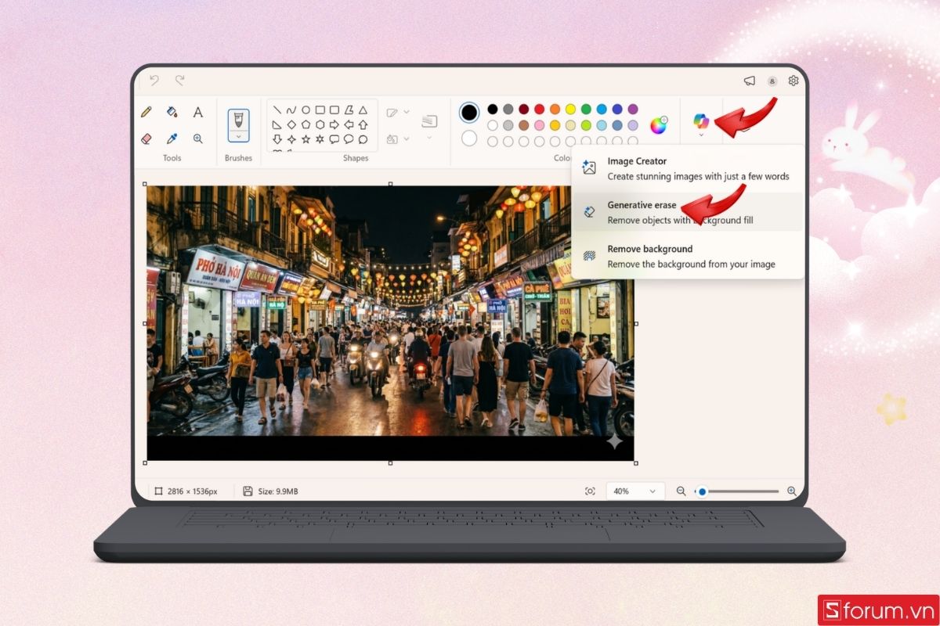
Task: Choose the Oval shape
Action: tap(305, 110)
